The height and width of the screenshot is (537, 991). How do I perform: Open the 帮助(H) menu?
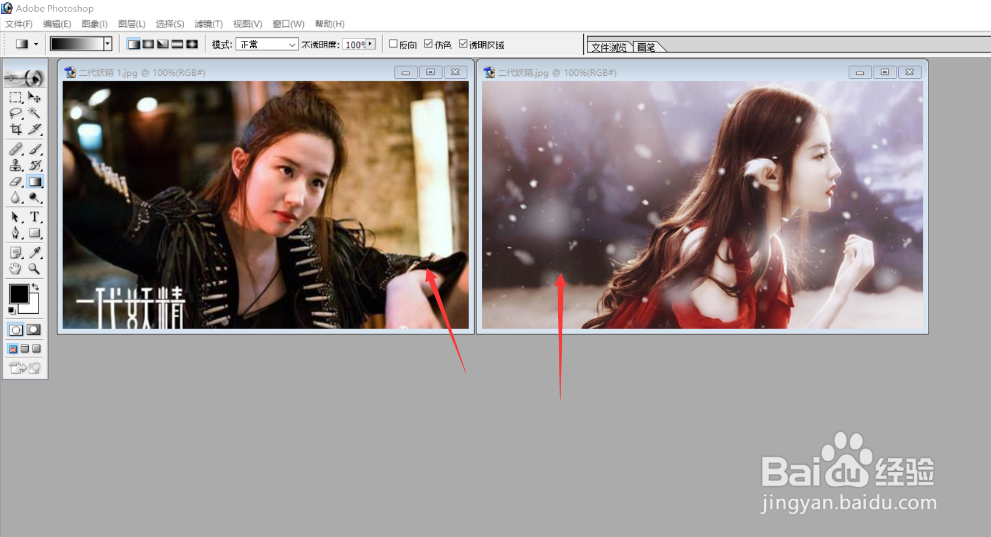click(x=330, y=24)
